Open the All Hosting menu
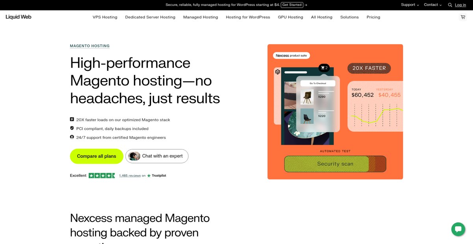The image size is (473, 244). tap(322, 17)
